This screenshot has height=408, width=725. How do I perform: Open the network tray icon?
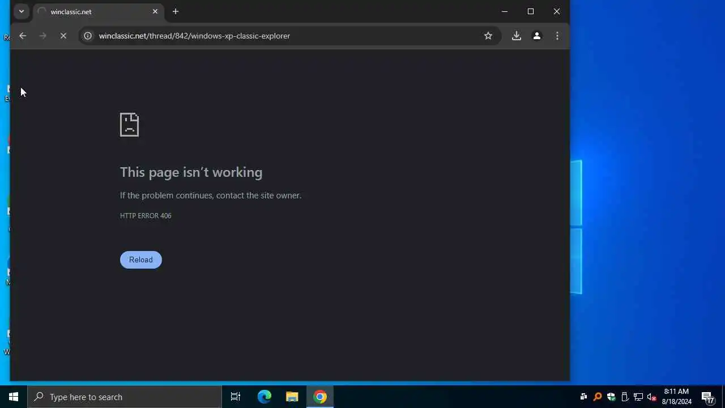pyautogui.click(x=638, y=397)
